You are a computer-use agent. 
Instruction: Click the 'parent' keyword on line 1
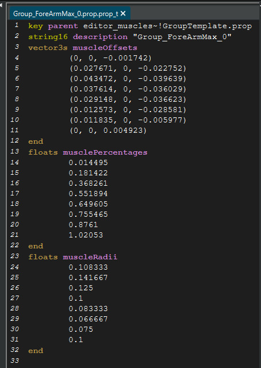point(63,26)
